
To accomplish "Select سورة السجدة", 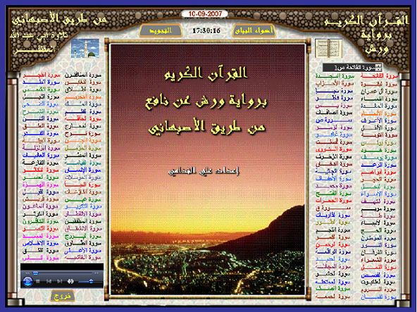I will (335, 76).
